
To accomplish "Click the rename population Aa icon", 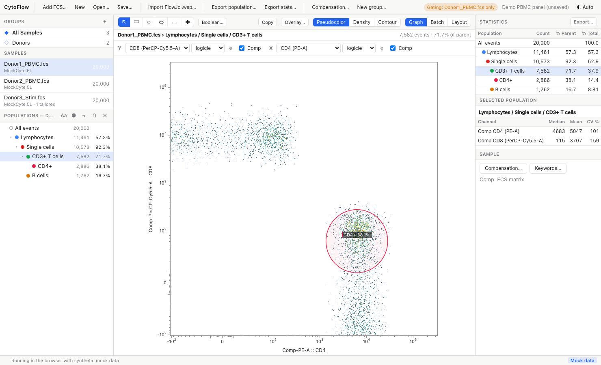I will click(x=64, y=116).
